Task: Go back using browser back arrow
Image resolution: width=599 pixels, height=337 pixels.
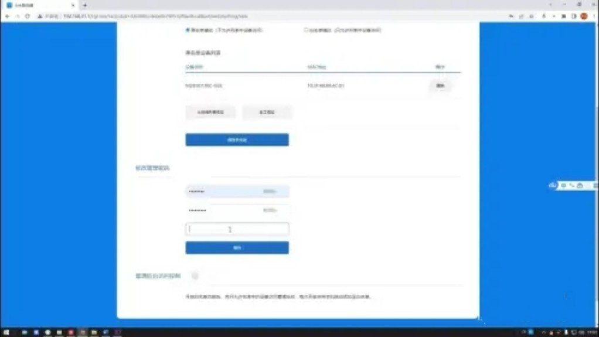Action: click(7, 16)
